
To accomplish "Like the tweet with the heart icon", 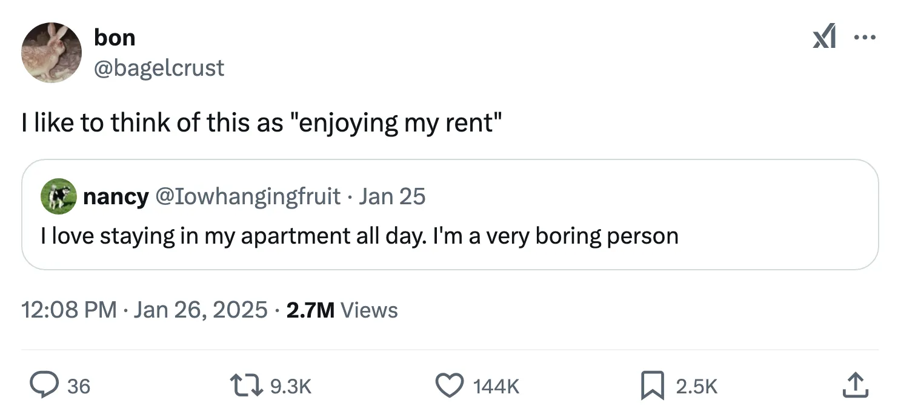I will point(449,385).
